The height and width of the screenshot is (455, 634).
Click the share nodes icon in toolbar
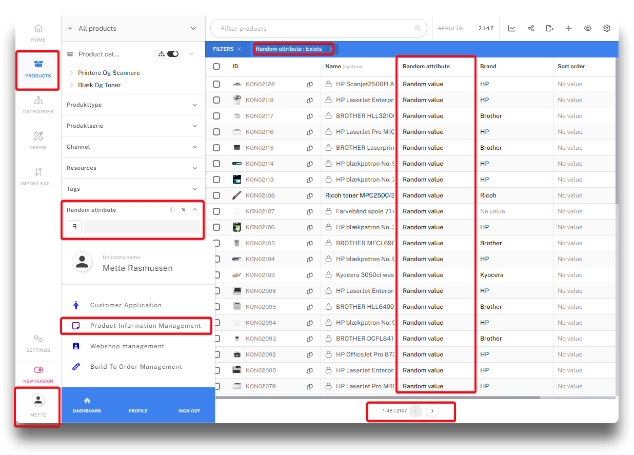click(x=531, y=28)
